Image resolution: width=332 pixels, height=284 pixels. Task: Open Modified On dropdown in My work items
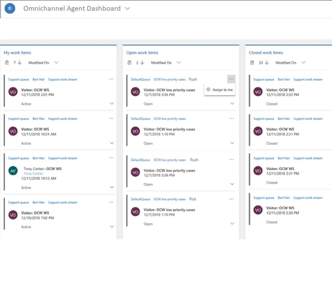(56, 63)
